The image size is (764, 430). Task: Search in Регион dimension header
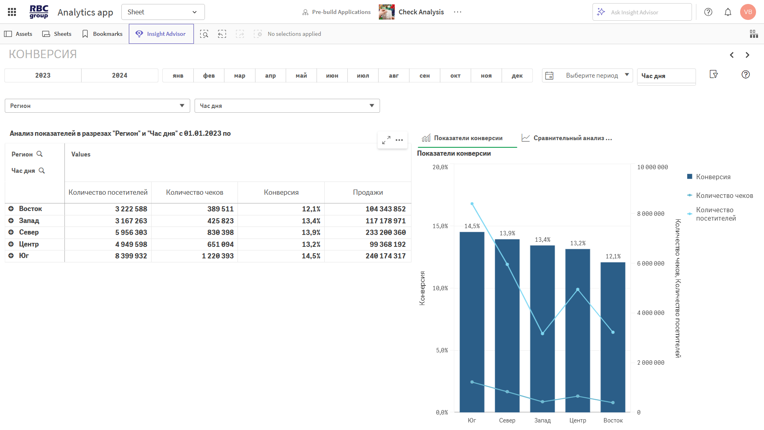point(39,154)
